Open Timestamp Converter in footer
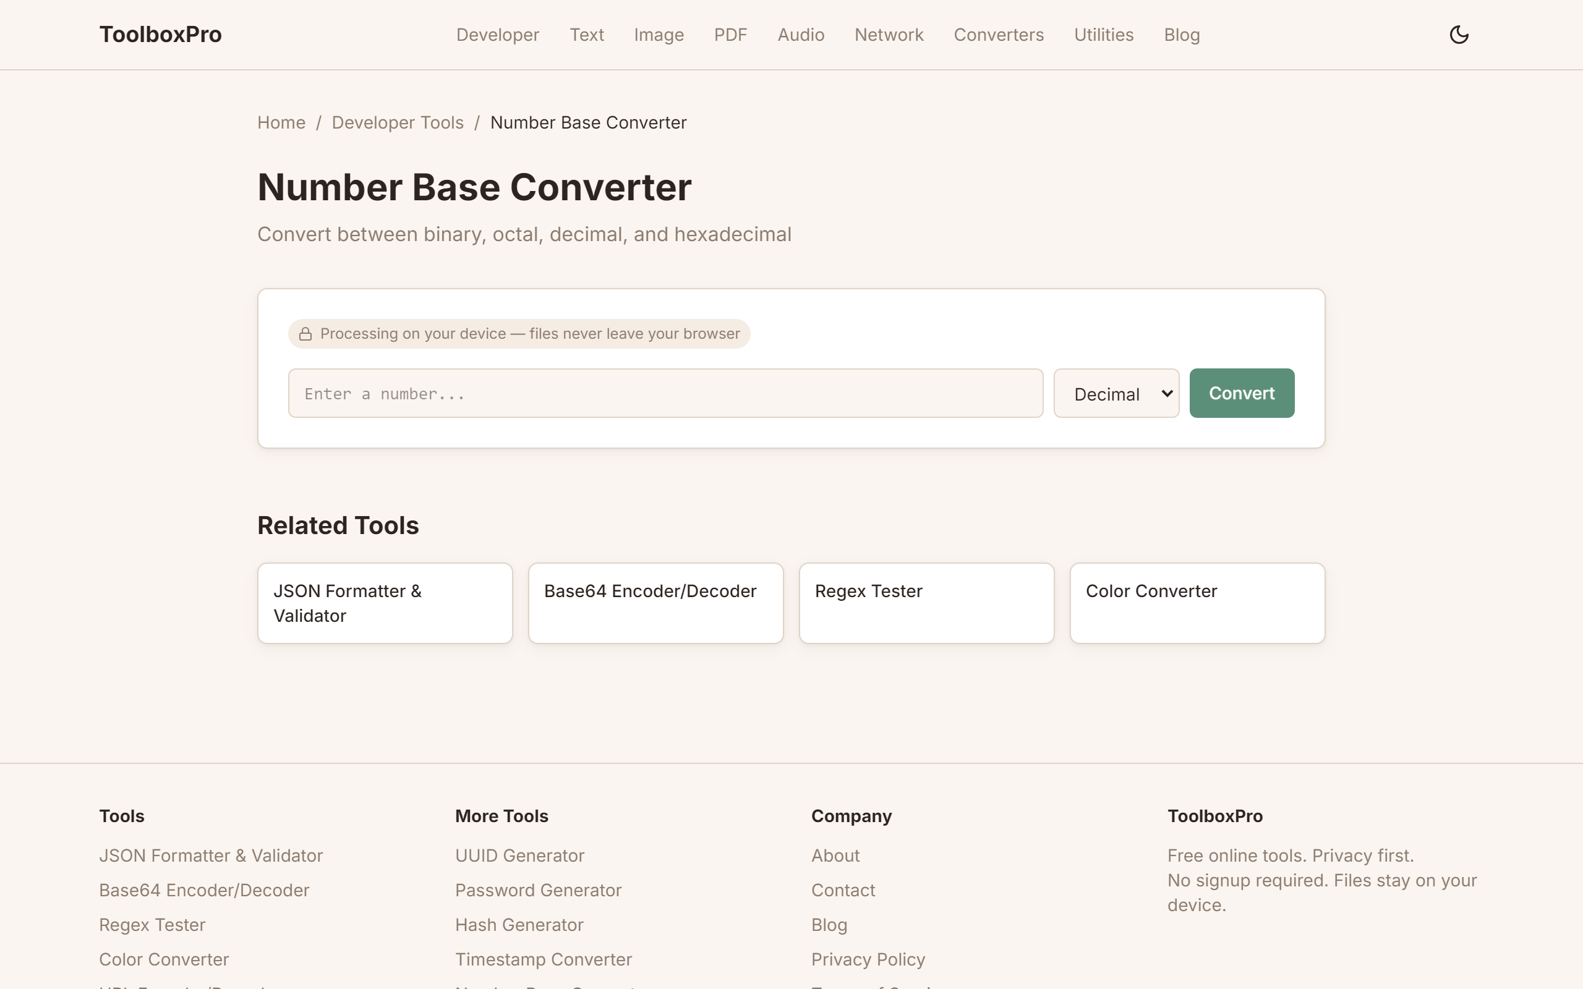The height and width of the screenshot is (989, 1583). [543, 959]
